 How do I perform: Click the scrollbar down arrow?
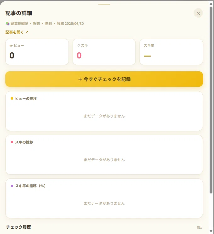point(211,231)
